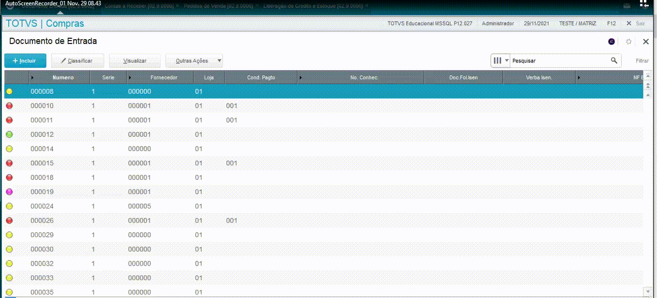Click the 29/11/2021 date in the header
657x298 pixels.
click(537, 23)
